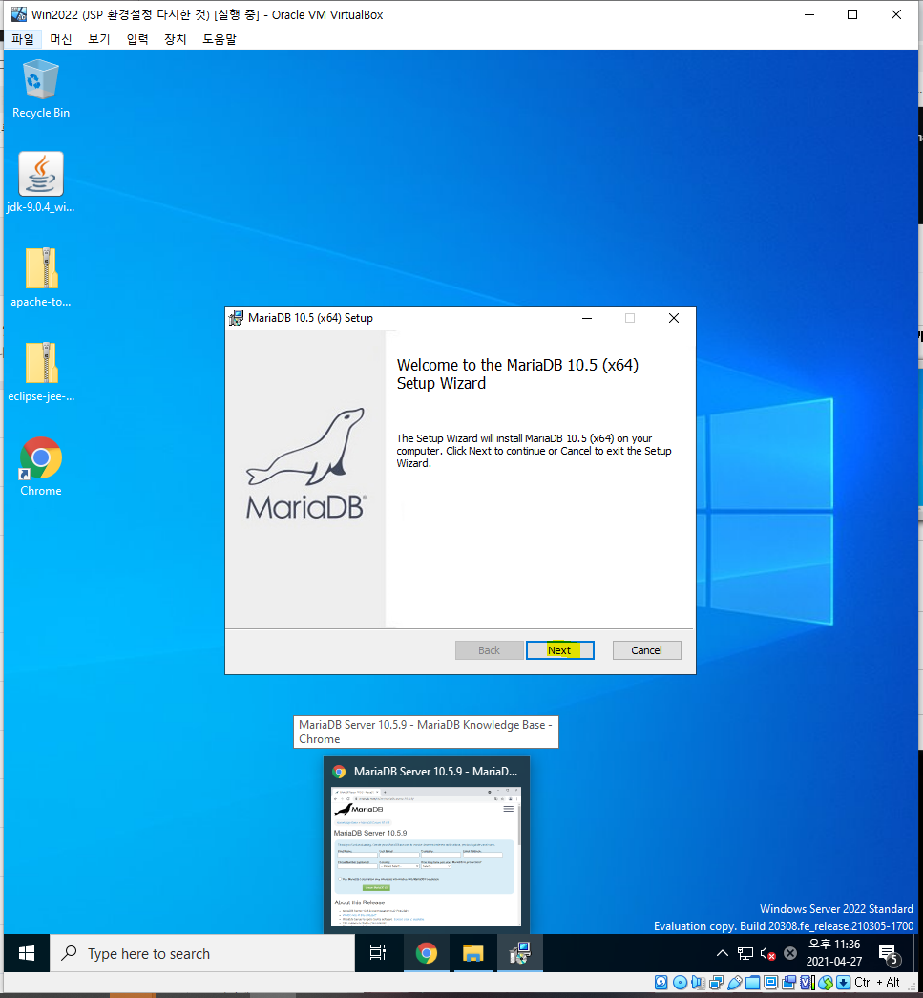Image resolution: width=923 pixels, height=998 pixels.
Task: Click the File Explorer taskbar icon
Action: (x=472, y=953)
